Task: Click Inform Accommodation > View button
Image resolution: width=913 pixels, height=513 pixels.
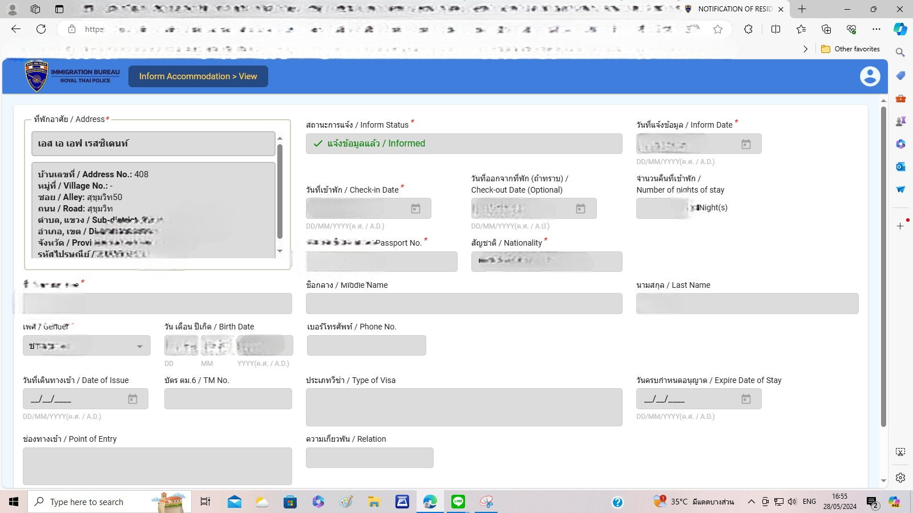Action: 198,76
